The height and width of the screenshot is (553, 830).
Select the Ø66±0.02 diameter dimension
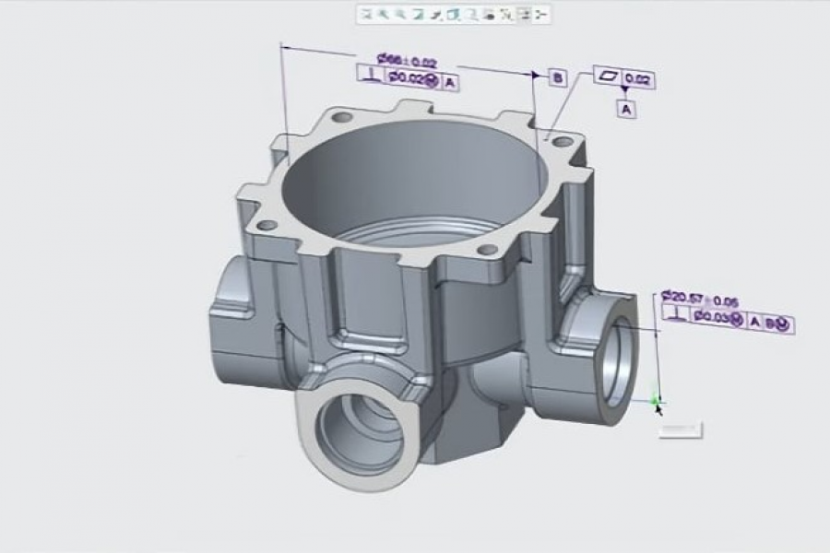407,60
